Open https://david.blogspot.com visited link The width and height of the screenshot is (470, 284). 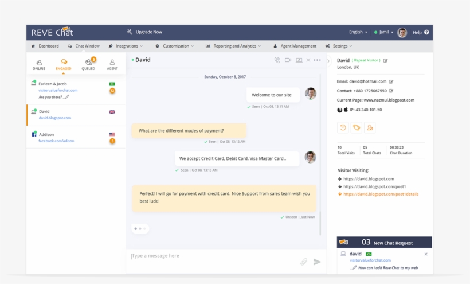[x=369, y=179]
